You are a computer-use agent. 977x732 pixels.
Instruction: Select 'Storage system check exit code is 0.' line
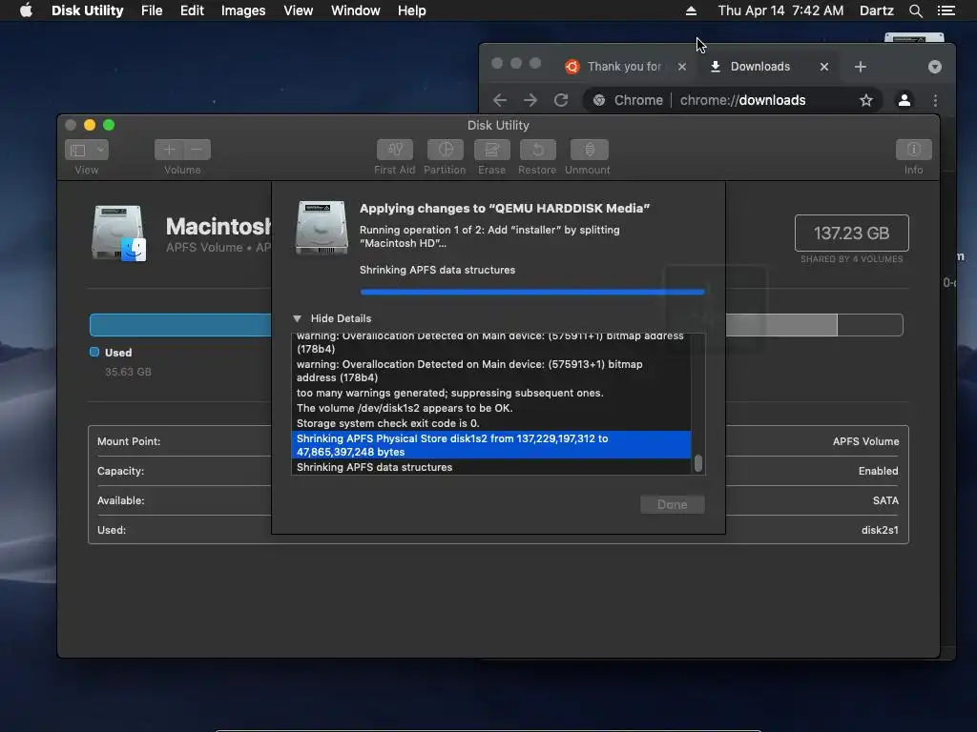491,423
